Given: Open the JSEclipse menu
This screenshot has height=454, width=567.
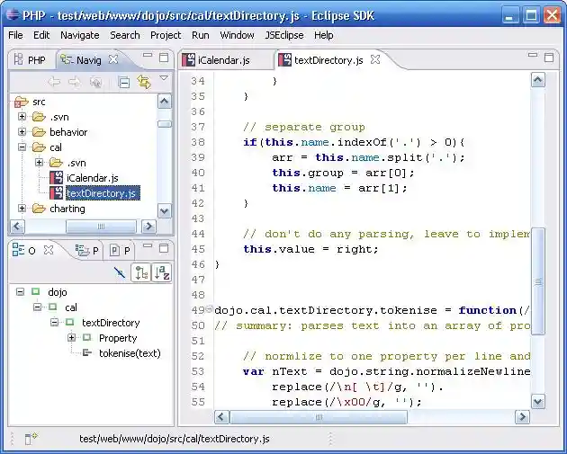Looking at the screenshot, I should 283,35.
